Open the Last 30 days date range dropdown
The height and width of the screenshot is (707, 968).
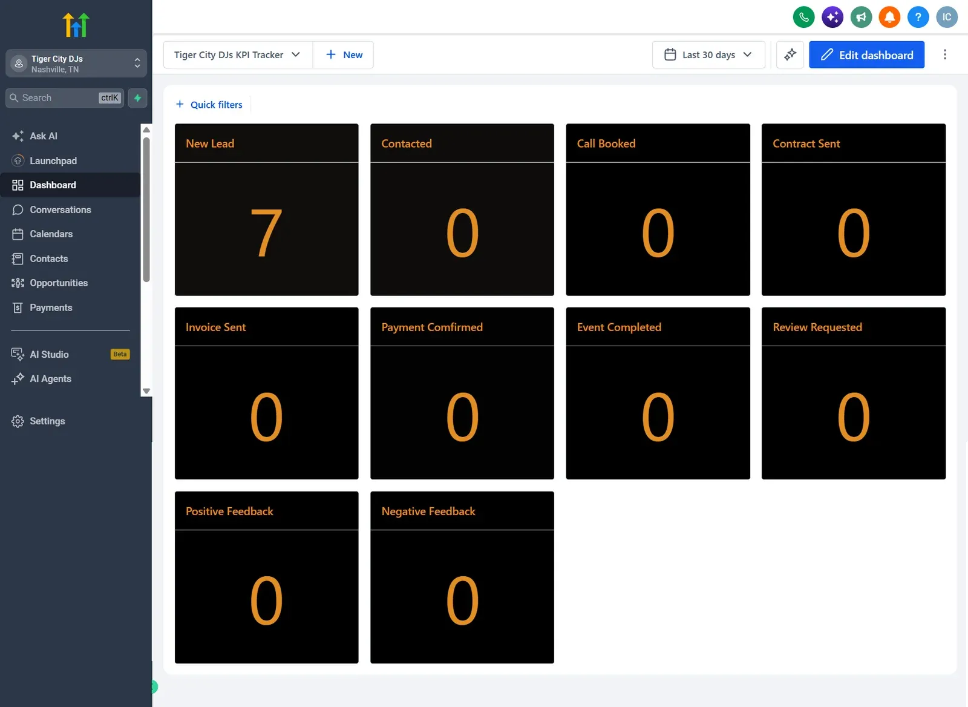tap(708, 54)
